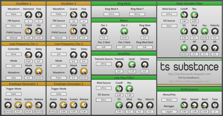Click the State Variable Filter Cutoff knob
This screenshot has height=116, width=223.
184,15
